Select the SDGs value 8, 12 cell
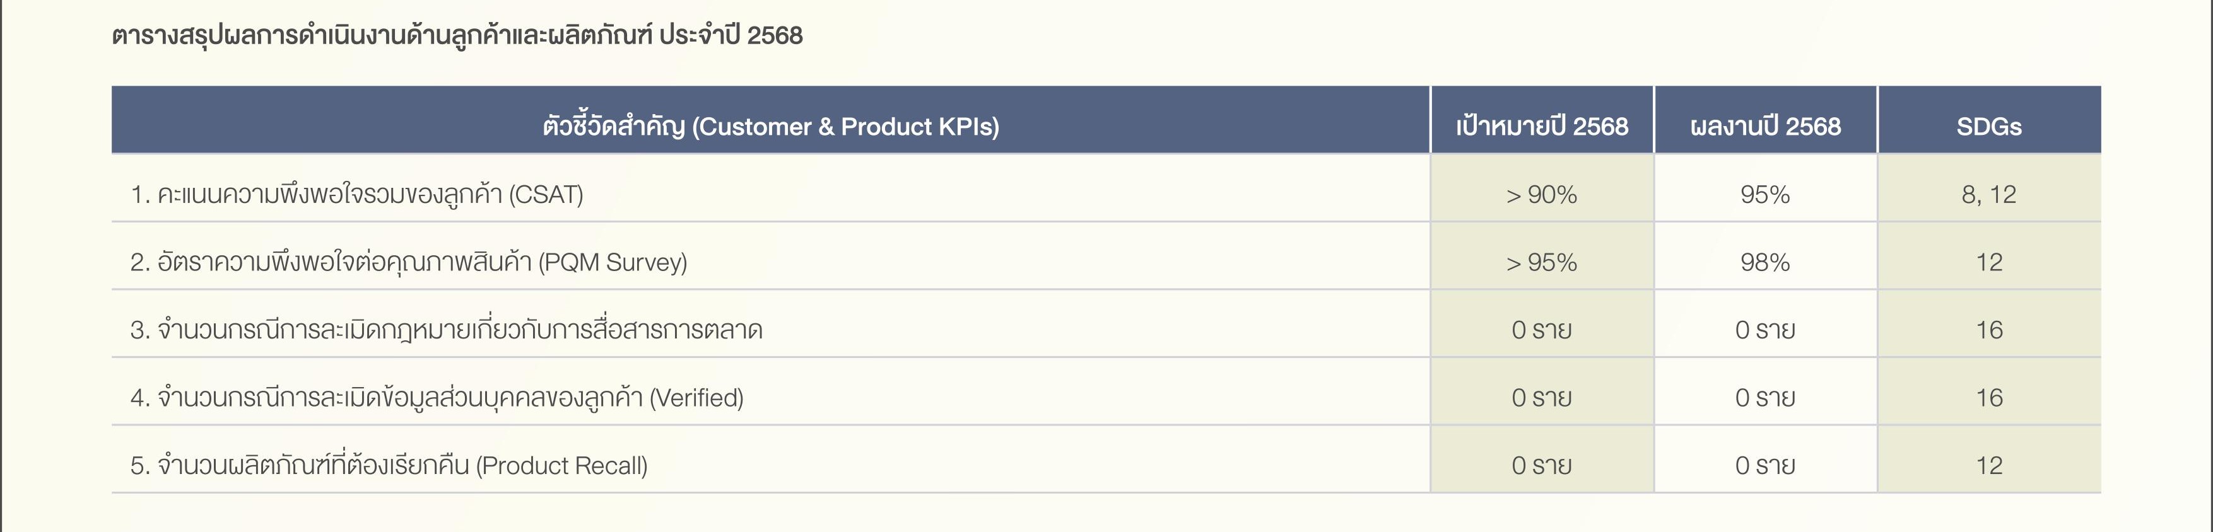Image resolution: width=2213 pixels, height=532 pixels. coord(1989,195)
